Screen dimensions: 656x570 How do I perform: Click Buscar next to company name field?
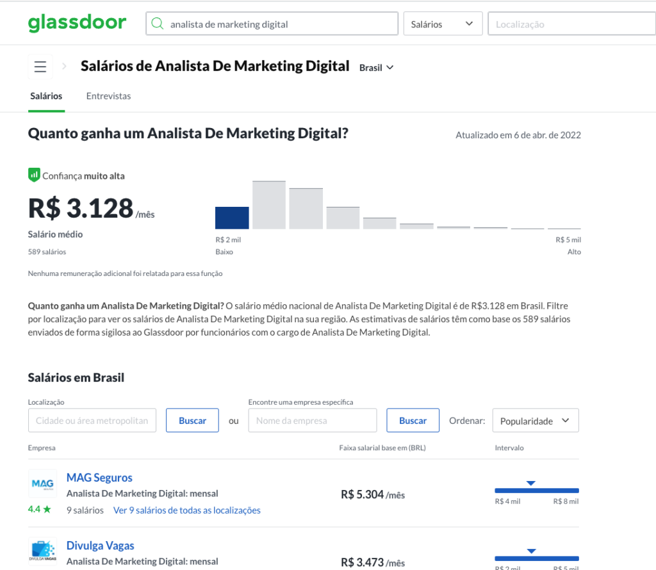point(413,421)
